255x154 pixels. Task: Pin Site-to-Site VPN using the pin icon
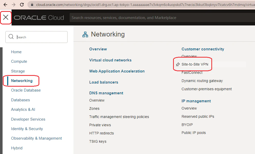(178, 65)
